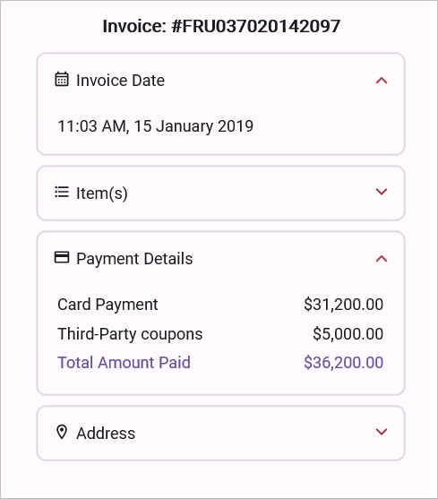Click the credit card icon beside Payment Details
This screenshot has width=438, height=499.
pos(62,257)
